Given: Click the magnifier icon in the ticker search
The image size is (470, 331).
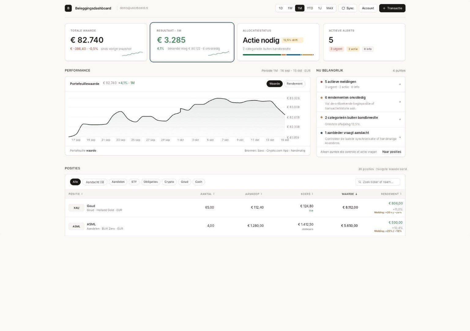Looking at the screenshot, I should (x=360, y=182).
